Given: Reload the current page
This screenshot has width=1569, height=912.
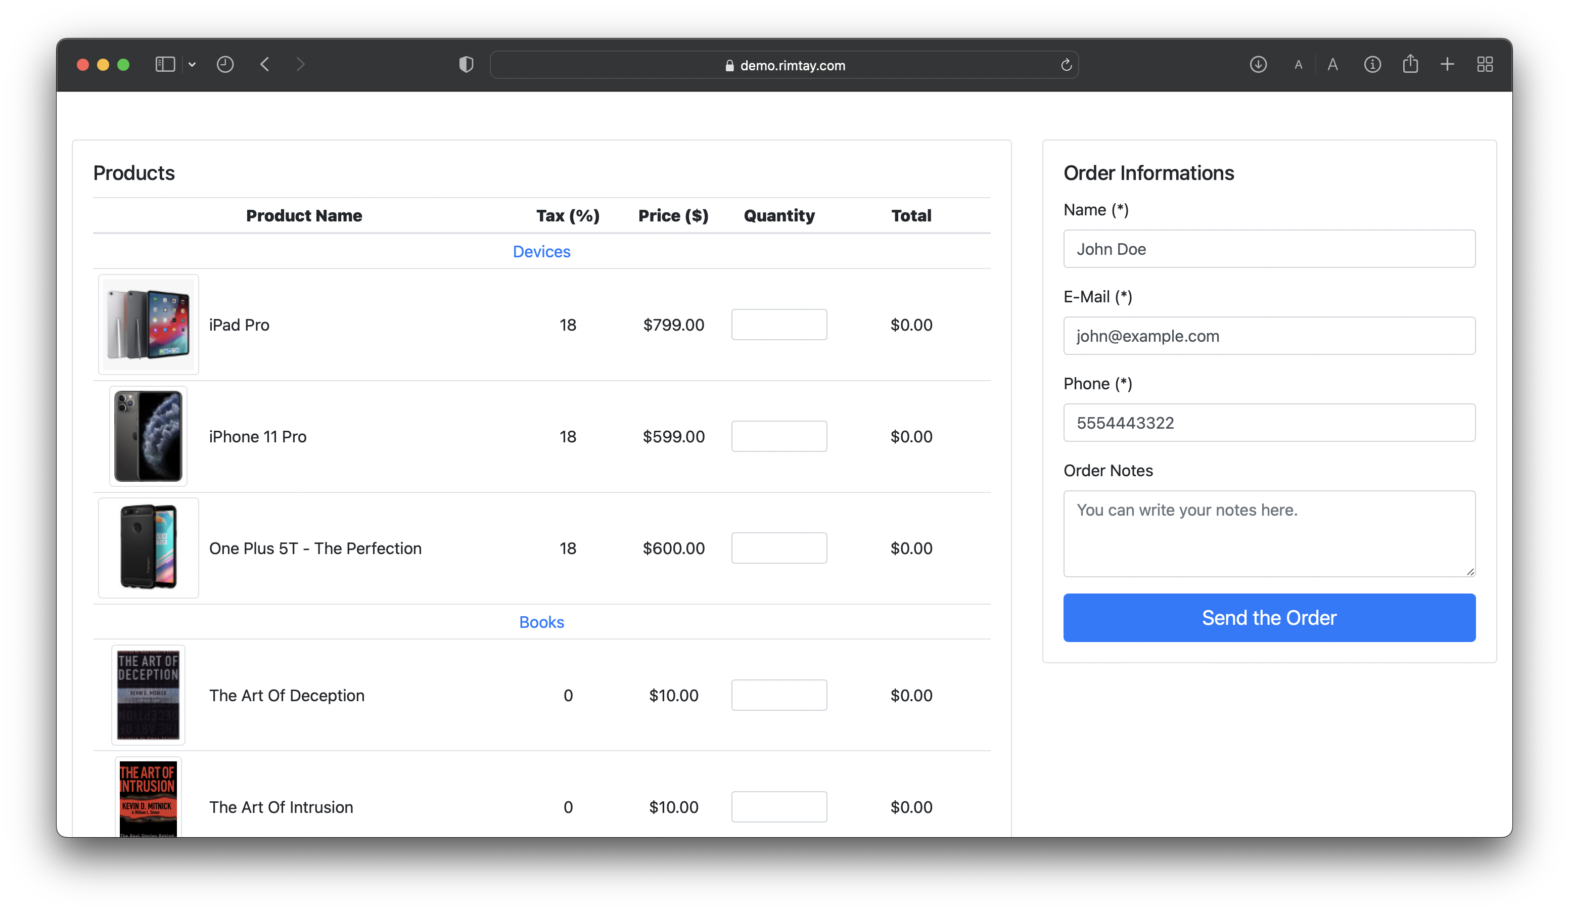Looking at the screenshot, I should coord(1066,64).
